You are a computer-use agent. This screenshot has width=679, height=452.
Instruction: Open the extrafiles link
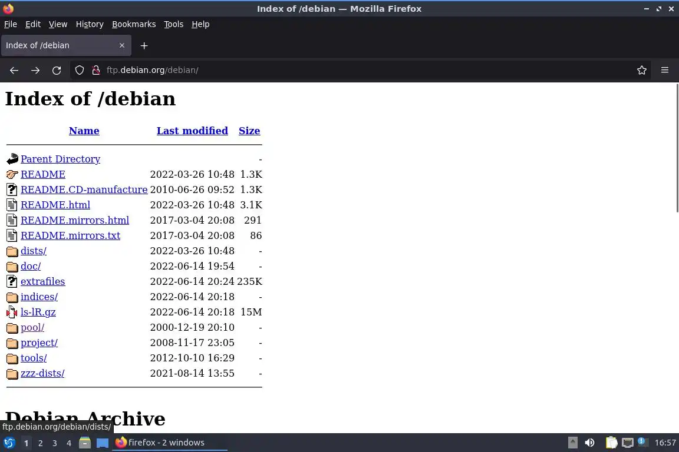click(43, 281)
